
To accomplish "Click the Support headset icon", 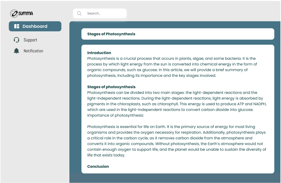I will click(17, 40).
